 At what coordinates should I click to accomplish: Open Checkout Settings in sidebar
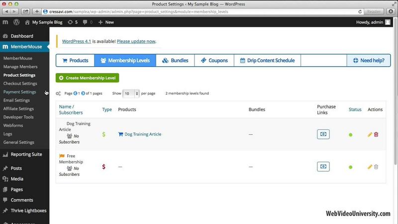tap(20, 83)
